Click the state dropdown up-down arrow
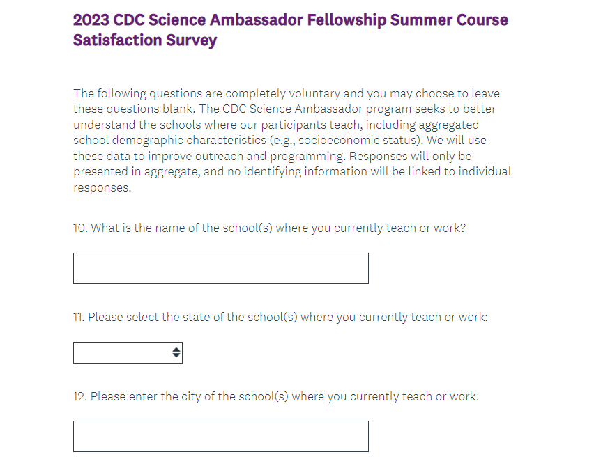The image size is (594, 461). 176,353
